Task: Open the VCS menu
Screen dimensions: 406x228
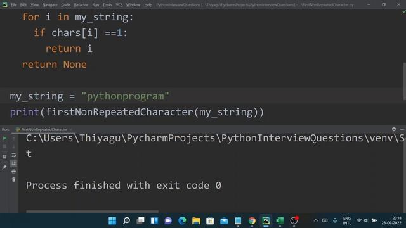Action: click(x=119, y=5)
